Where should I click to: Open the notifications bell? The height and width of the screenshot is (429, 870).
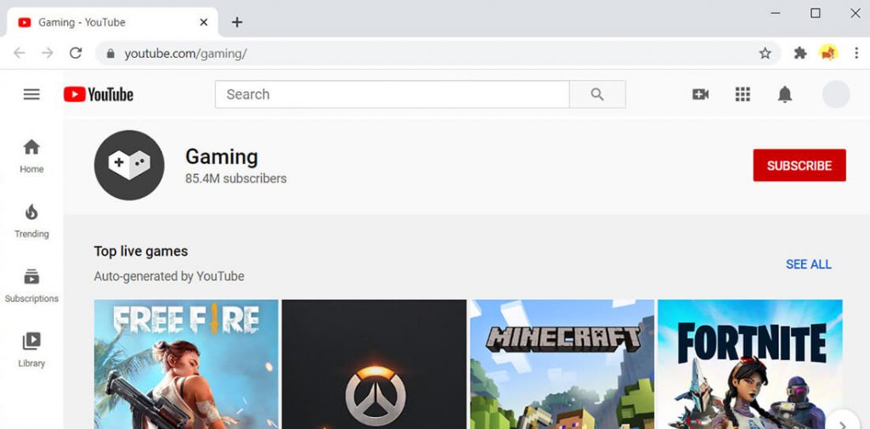pyautogui.click(x=784, y=94)
